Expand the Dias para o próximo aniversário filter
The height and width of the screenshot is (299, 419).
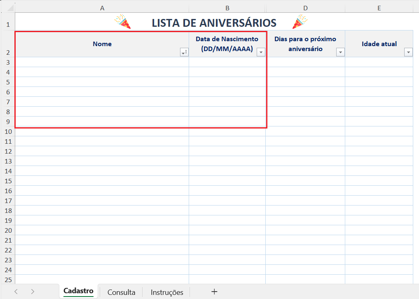(x=340, y=52)
